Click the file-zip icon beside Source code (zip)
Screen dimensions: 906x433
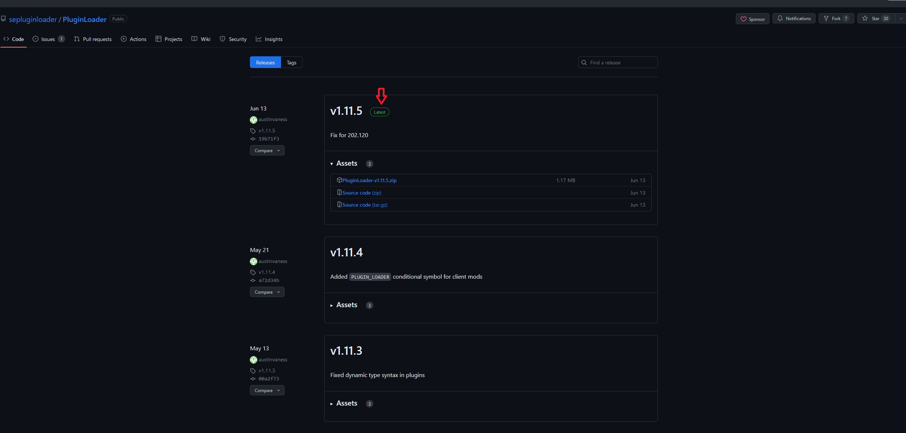coord(339,192)
